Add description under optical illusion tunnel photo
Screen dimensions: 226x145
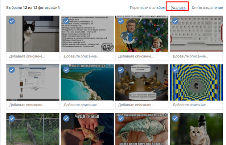coord(196,105)
